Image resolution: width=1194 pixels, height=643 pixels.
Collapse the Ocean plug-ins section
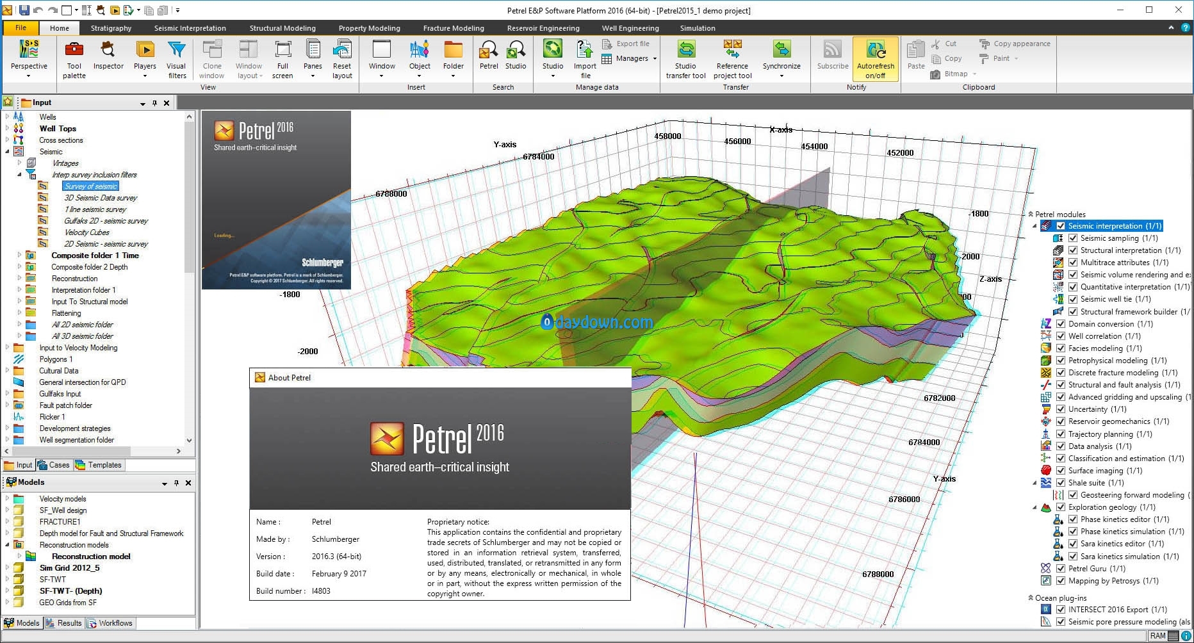[x=1031, y=598]
